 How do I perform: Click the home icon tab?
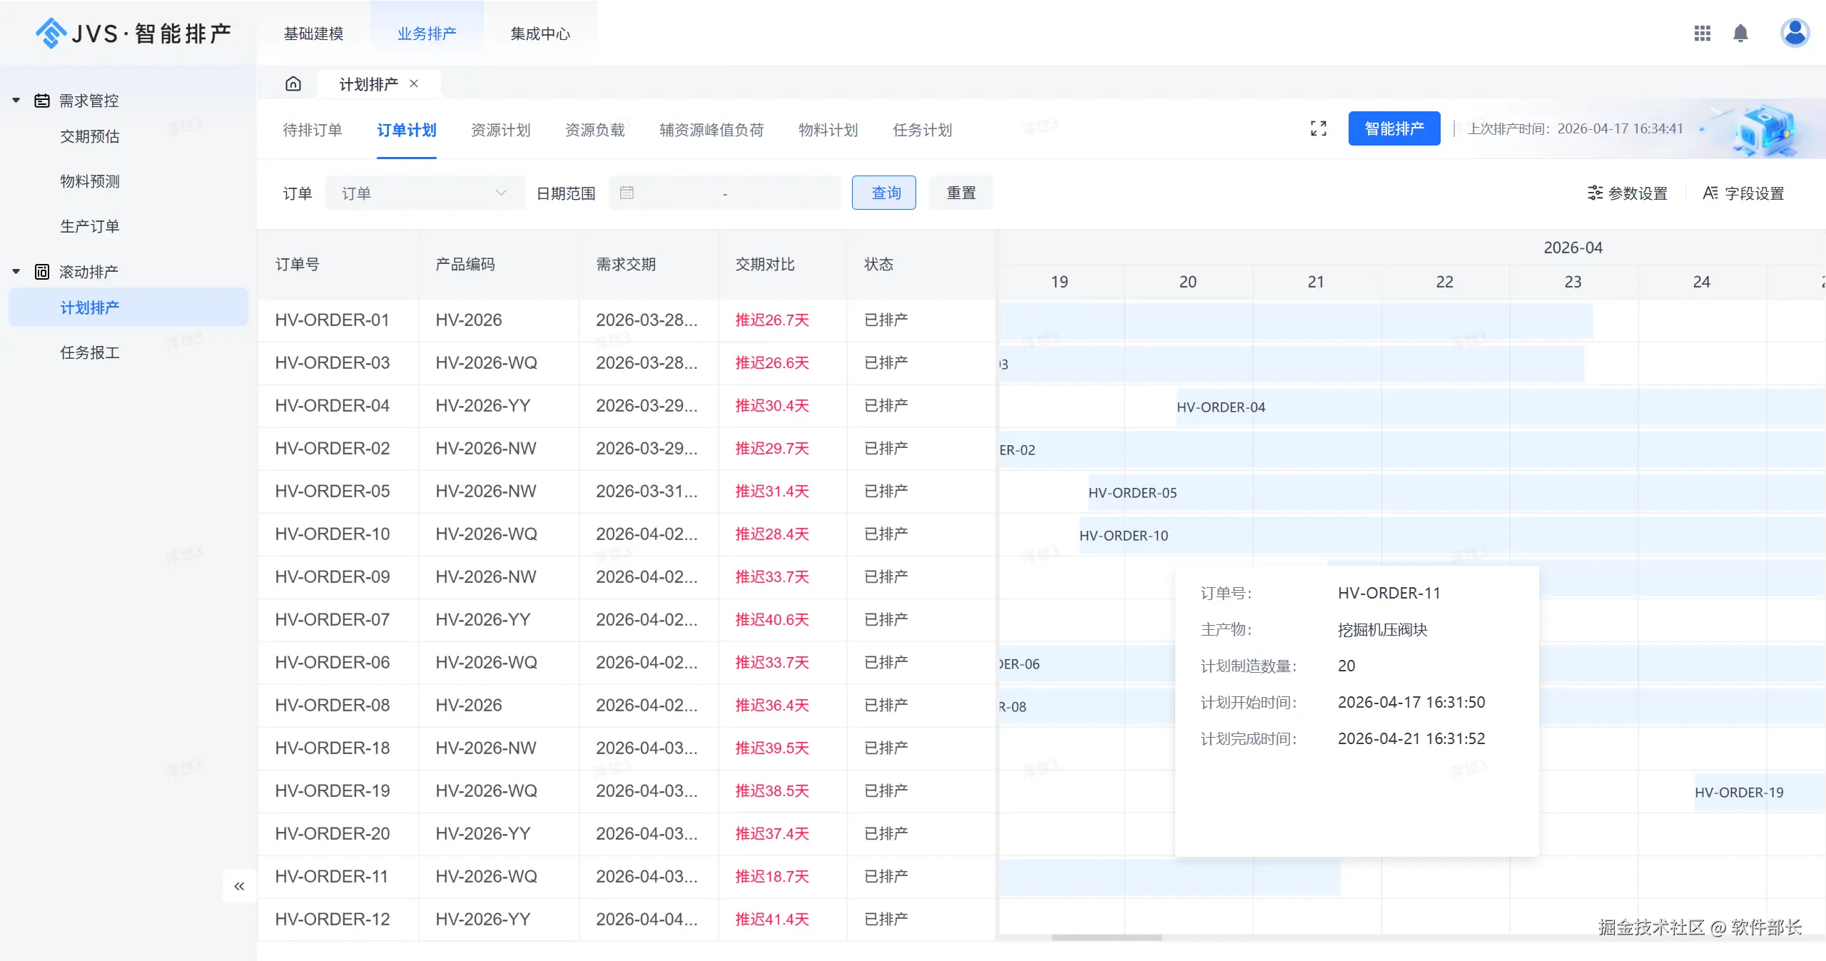click(x=293, y=84)
